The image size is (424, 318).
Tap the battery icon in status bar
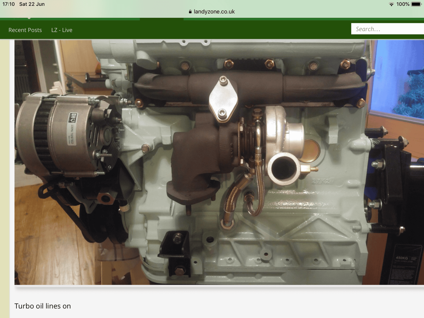click(x=416, y=4)
